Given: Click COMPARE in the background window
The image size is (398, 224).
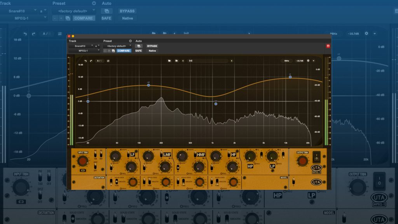Looking at the screenshot, I should pos(84,18).
